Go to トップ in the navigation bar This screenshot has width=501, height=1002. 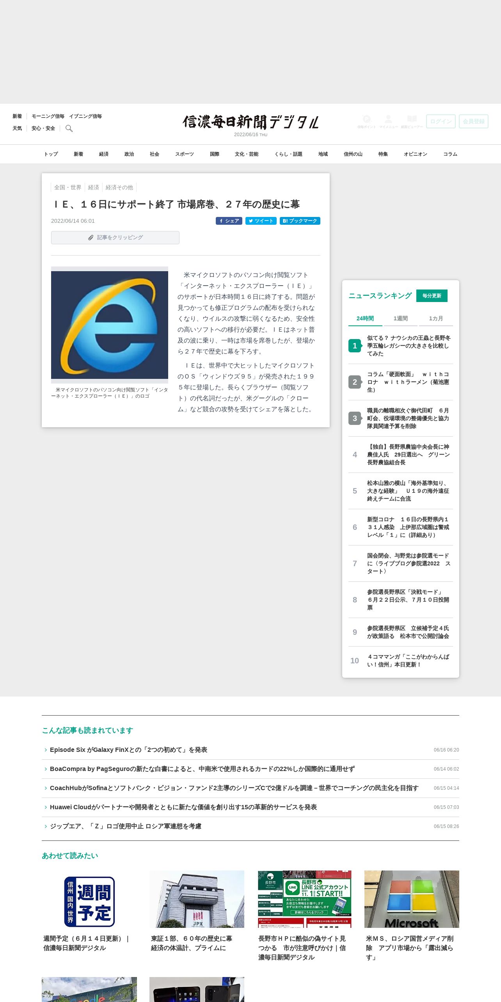(51, 154)
